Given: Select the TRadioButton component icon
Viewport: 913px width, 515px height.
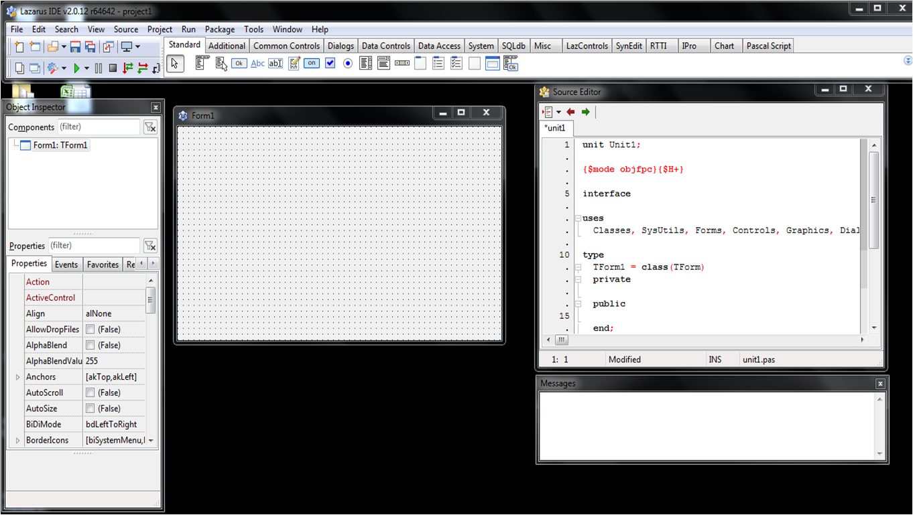Looking at the screenshot, I should pyautogui.click(x=348, y=64).
